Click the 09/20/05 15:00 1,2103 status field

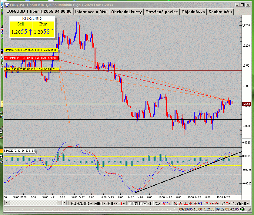pos(197,209)
